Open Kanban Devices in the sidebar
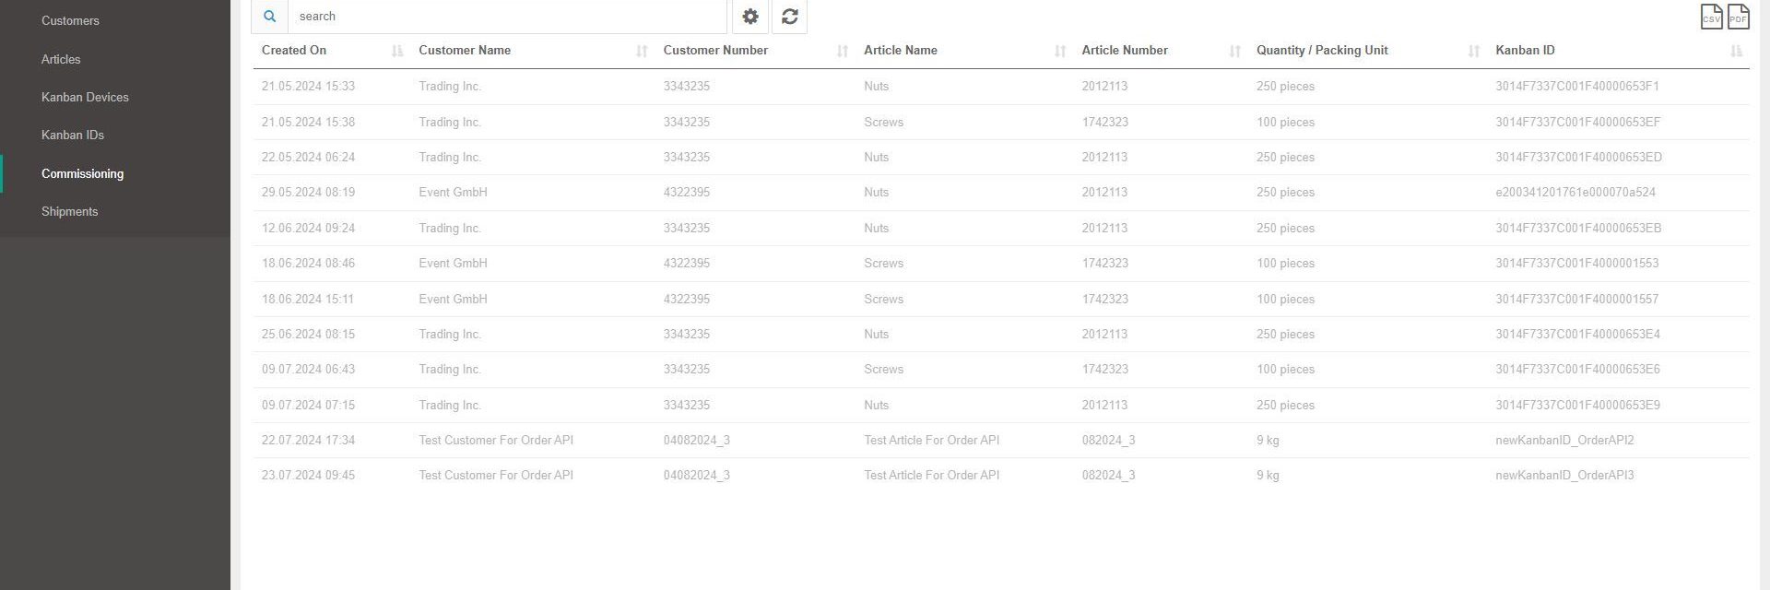The height and width of the screenshot is (590, 1770). [85, 97]
